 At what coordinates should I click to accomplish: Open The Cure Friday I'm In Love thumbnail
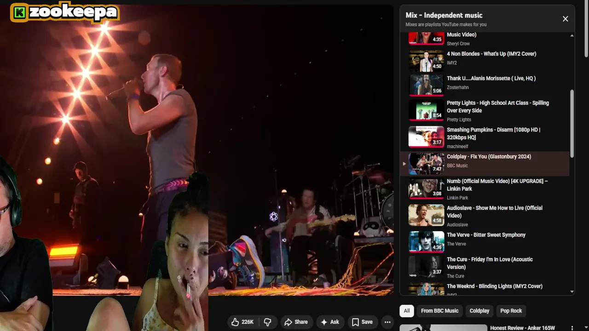pos(427,266)
